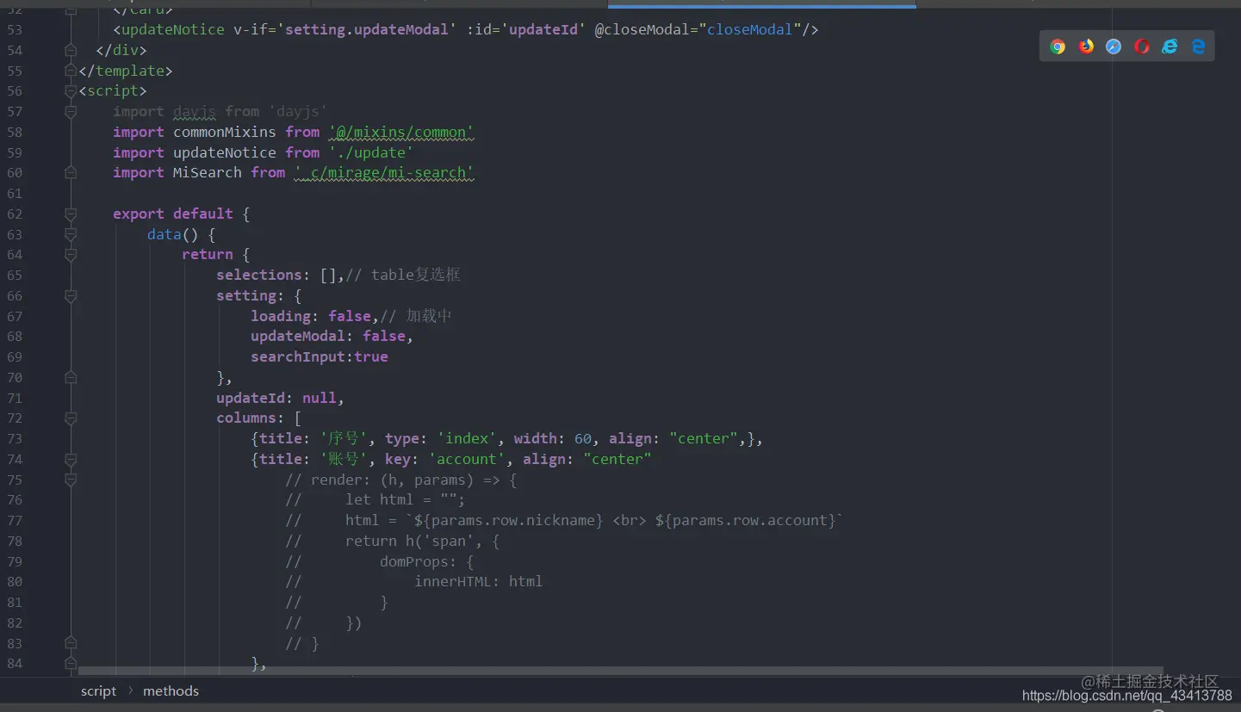Viewport: 1241px width, 712px height.
Task: Click line number 73 in the gutter
Action: pyautogui.click(x=14, y=438)
